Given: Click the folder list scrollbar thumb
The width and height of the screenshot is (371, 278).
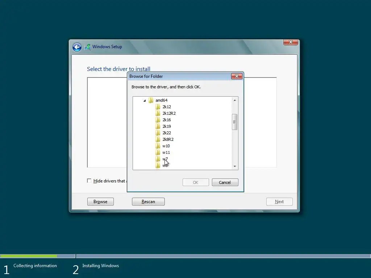Looking at the screenshot, I should click(234, 122).
